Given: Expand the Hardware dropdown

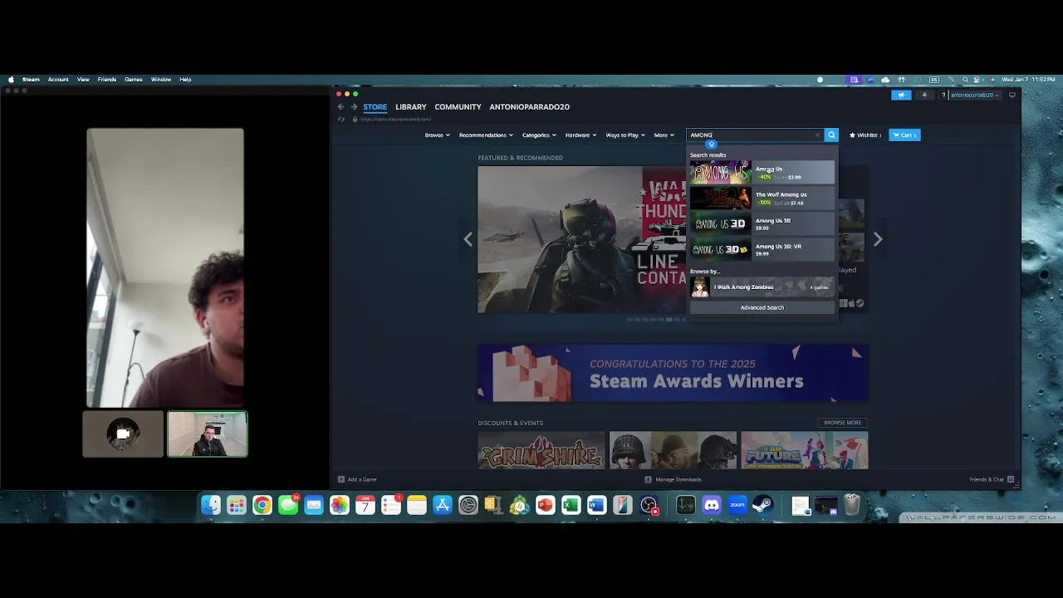Looking at the screenshot, I should 580,135.
